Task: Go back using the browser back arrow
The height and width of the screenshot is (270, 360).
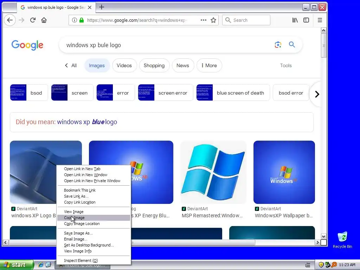Action: (9, 20)
